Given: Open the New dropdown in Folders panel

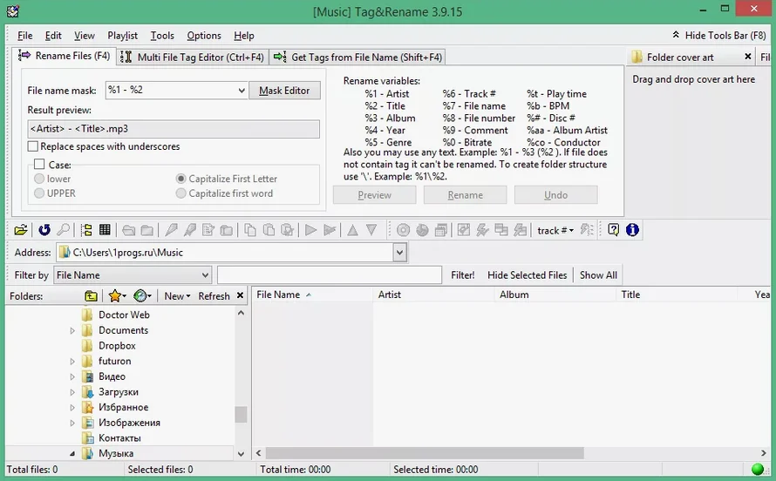Looking at the screenshot, I should (x=177, y=296).
